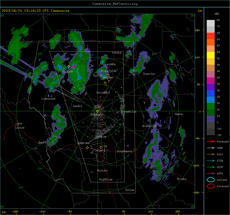Click the Didsbury label
230x215 pixels.
point(97,115)
